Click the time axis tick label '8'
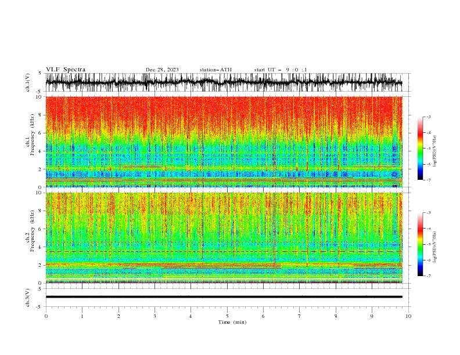Image resolution: width=460 pixels, height=355 pixels. pos(336,316)
